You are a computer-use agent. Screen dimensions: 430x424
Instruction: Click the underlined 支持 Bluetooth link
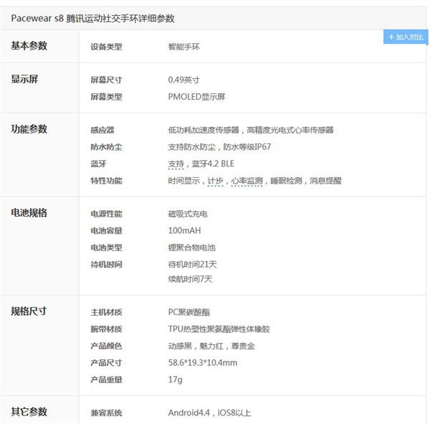[x=176, y=164]
